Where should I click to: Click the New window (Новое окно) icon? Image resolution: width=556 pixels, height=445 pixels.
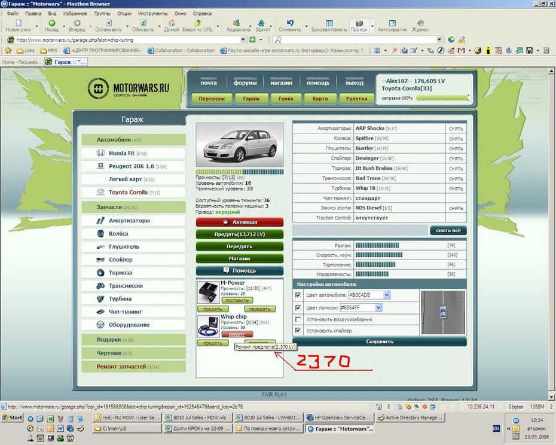19,23
